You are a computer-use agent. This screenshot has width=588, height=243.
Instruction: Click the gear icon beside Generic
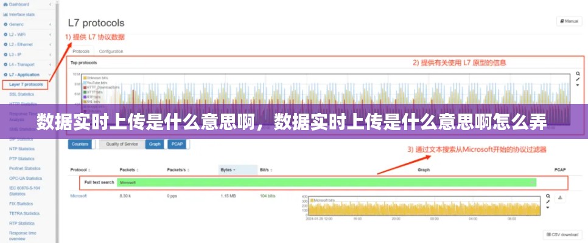(x=5, y=24)
